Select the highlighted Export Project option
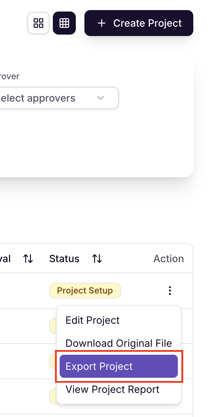 tap(119, 366)
